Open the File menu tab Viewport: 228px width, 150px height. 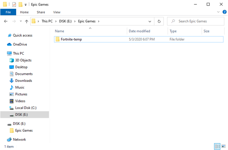coord(8,12)
